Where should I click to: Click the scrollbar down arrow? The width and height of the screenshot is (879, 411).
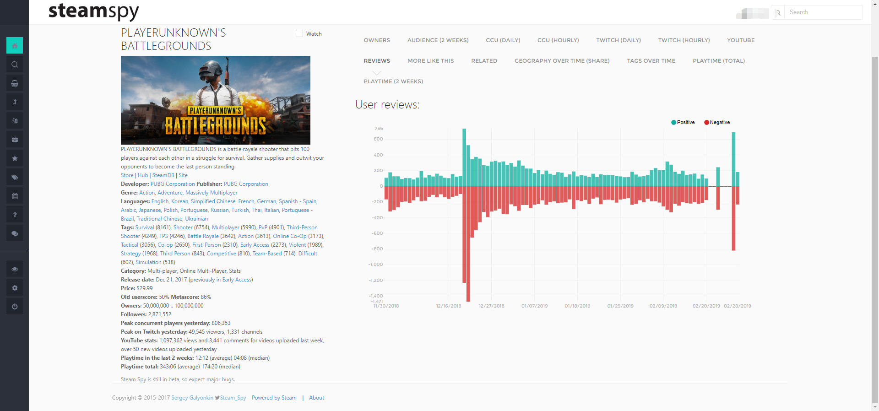click(x=875, y=407)
